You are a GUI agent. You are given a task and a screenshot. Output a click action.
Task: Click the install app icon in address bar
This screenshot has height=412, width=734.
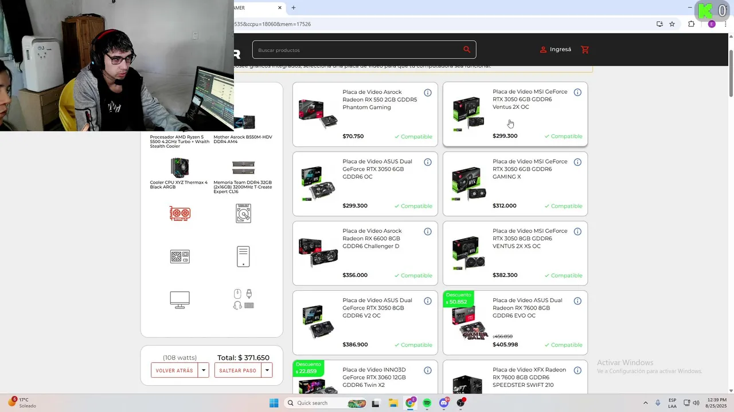[659, 24]
